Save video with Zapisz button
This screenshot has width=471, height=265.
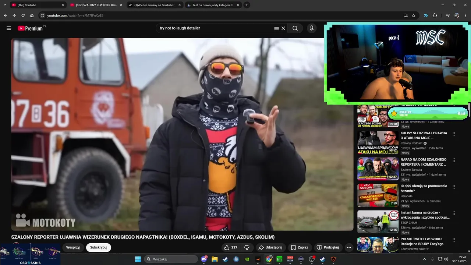[300, 247]
